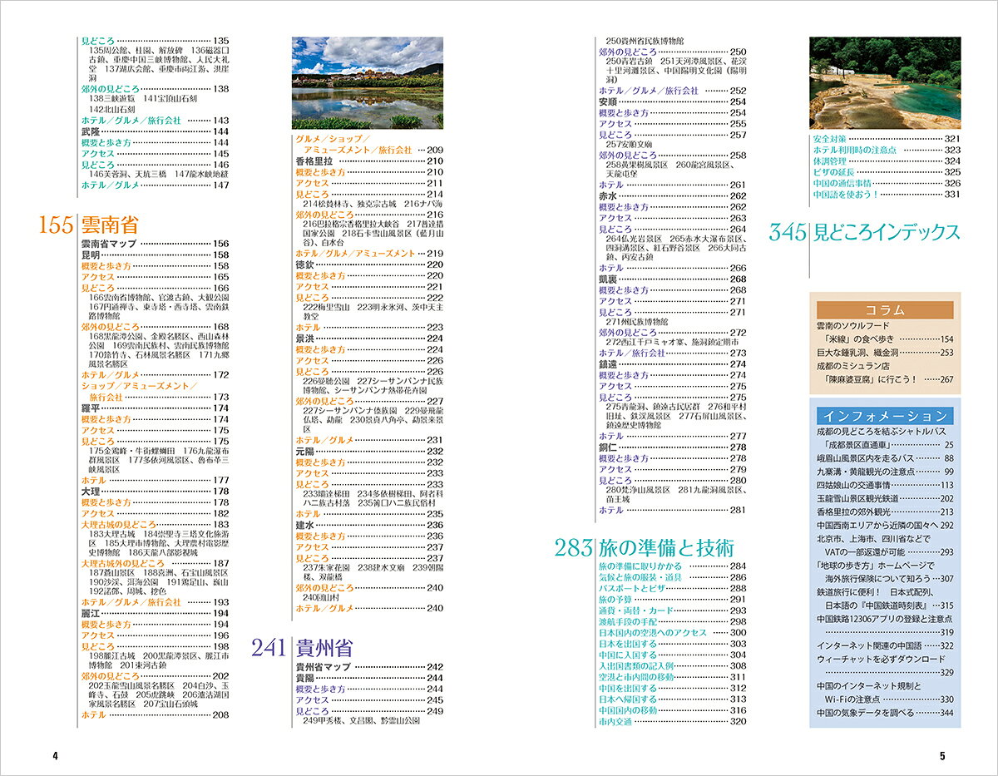Open the 麗江 city entry
The height and width of the screenshot is (776, 998).
155,613
